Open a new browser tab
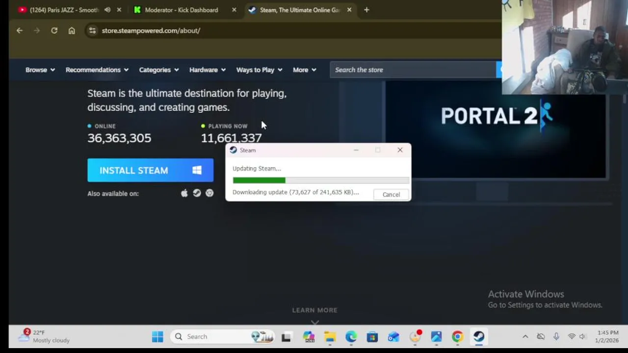 [x=366, y=10]
